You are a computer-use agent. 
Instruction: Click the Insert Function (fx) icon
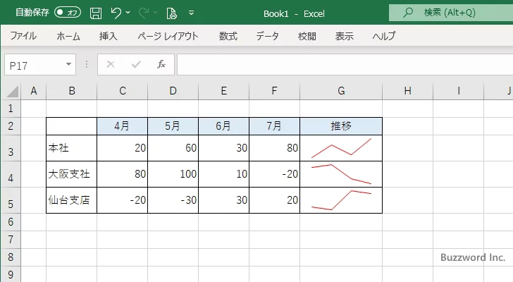(x=161, y=64)
